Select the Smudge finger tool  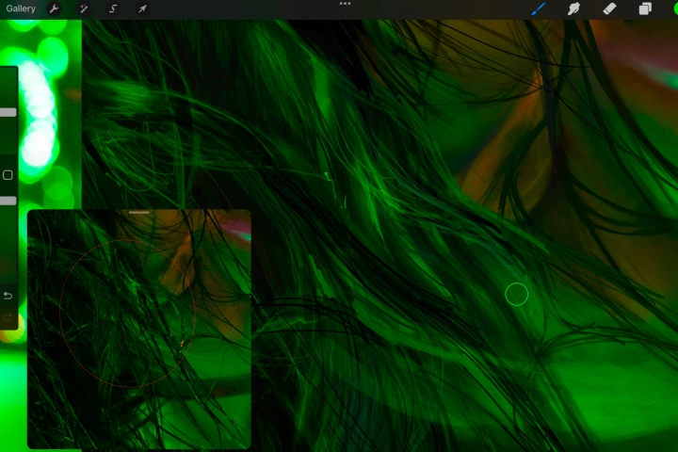pyautogui.click(x=573, y=8)
